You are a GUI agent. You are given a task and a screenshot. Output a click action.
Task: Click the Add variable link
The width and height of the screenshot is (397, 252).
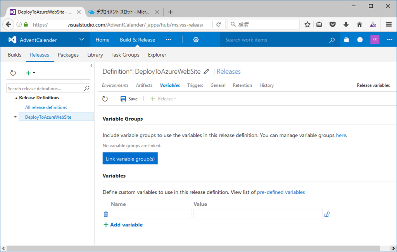(123, 224)
